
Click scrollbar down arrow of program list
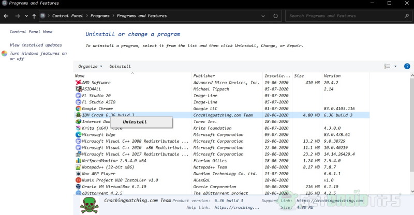[x=412, y=192]
